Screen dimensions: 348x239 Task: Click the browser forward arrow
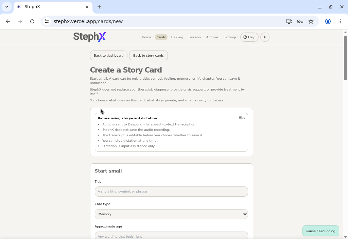click(x=20, y=21)
